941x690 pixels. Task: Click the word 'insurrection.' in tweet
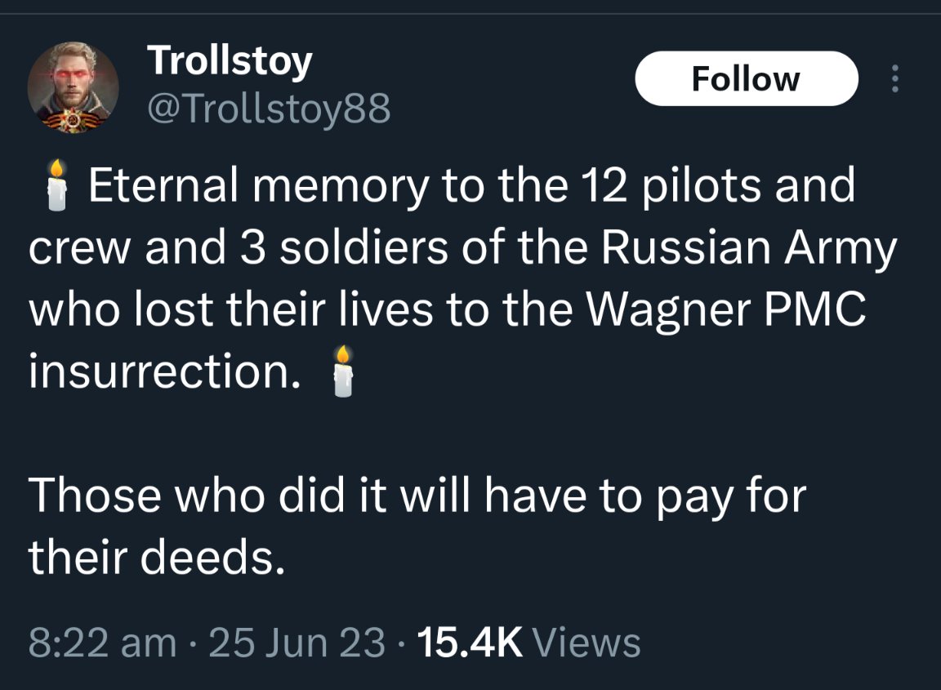pos(164,372)
